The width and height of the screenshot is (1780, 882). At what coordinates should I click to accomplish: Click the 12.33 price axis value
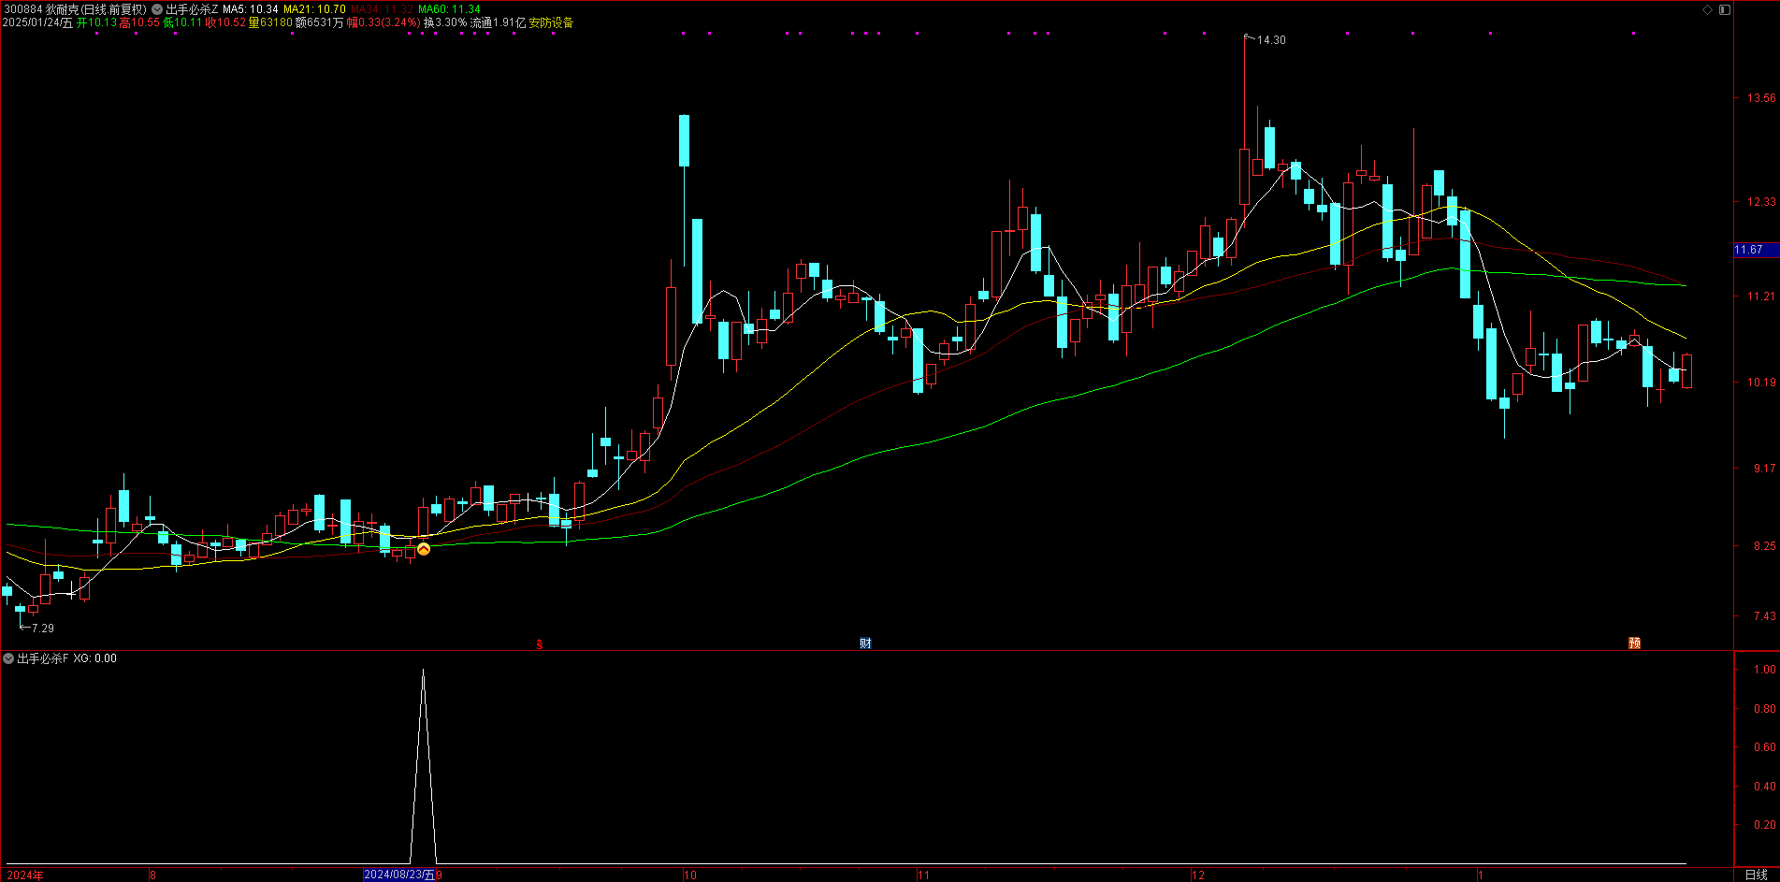[1761, 202]
